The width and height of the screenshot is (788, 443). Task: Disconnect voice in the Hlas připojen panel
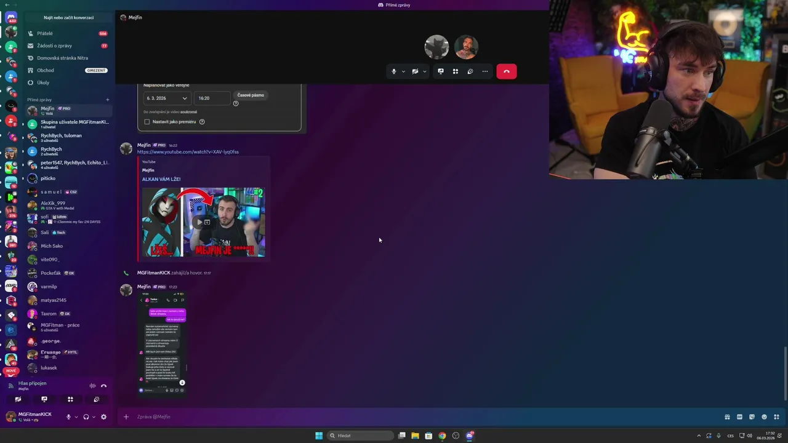103,386
